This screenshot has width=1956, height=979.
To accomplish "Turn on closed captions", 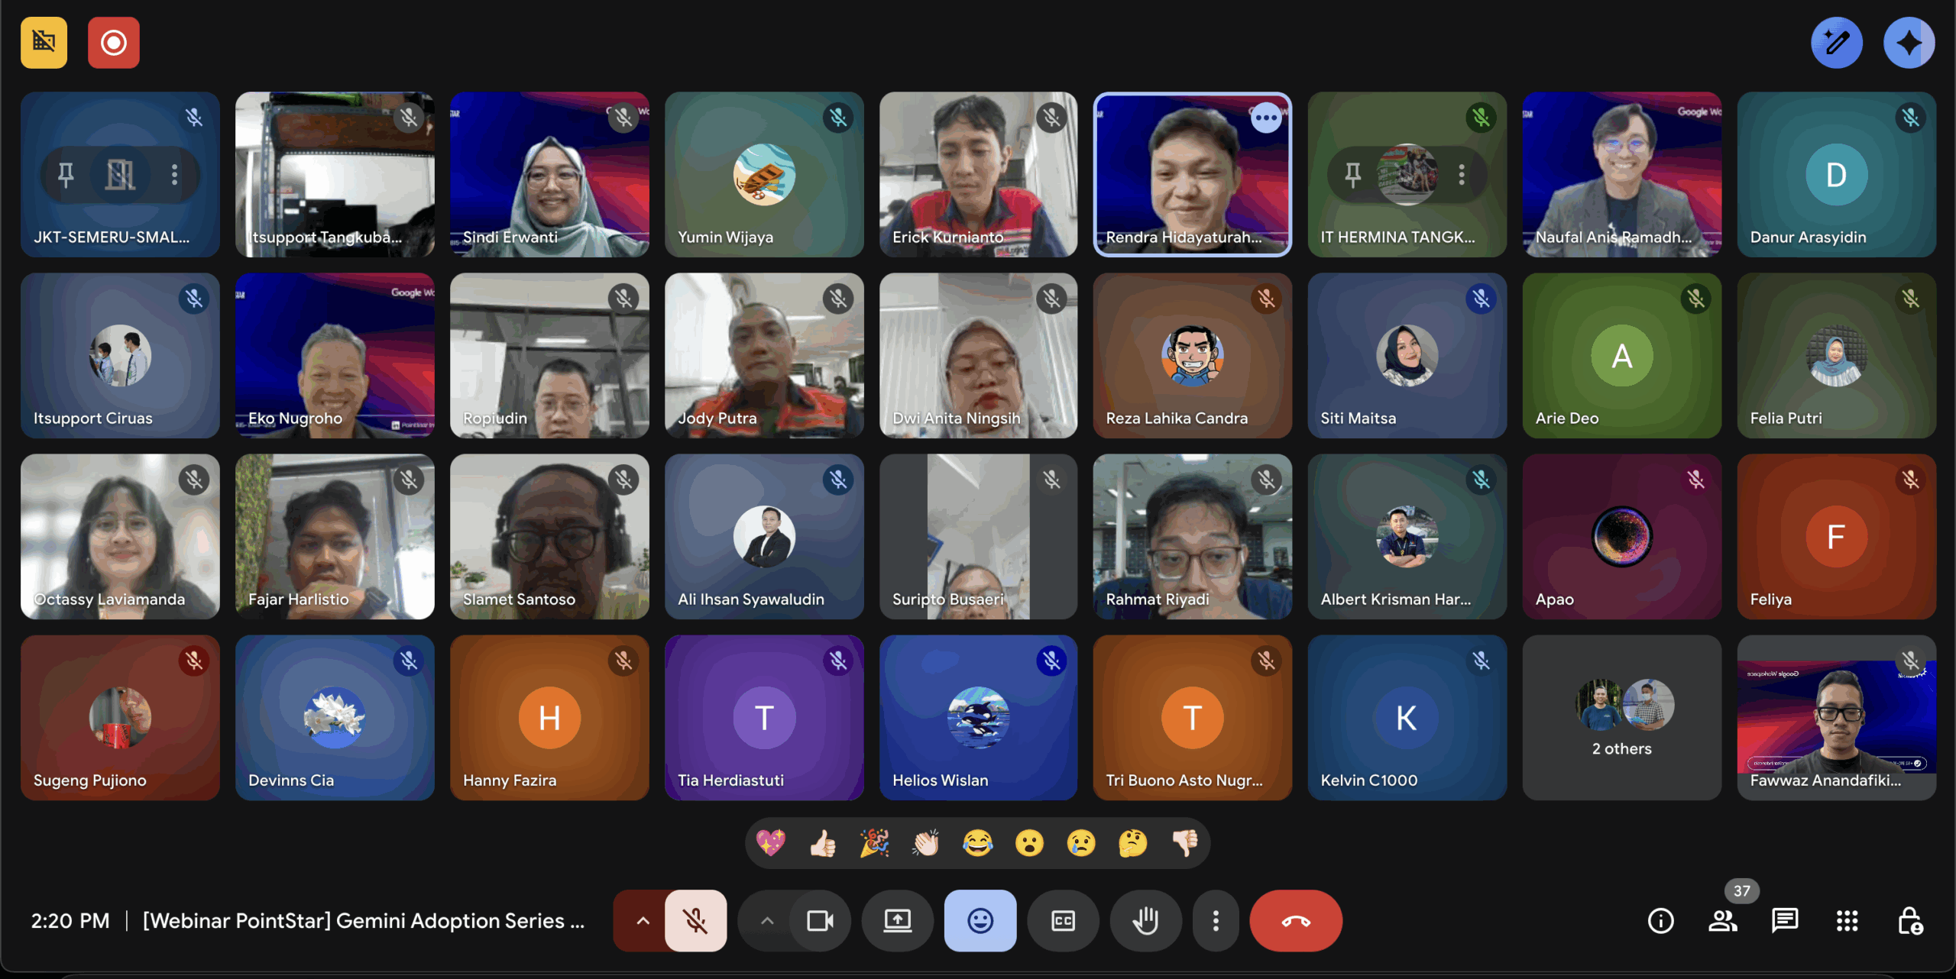I will 1063,921.
